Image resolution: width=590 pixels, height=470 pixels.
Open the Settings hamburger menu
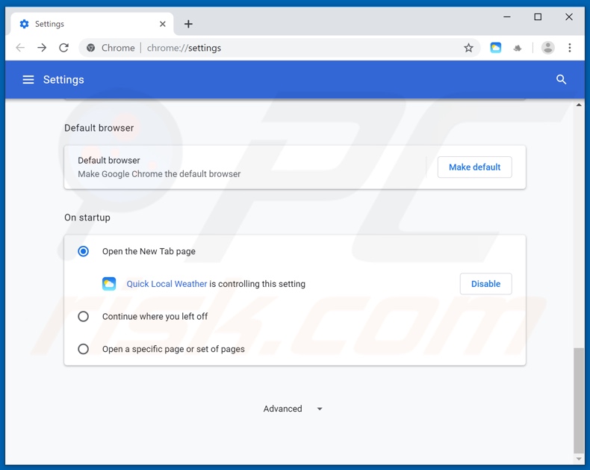28,80
